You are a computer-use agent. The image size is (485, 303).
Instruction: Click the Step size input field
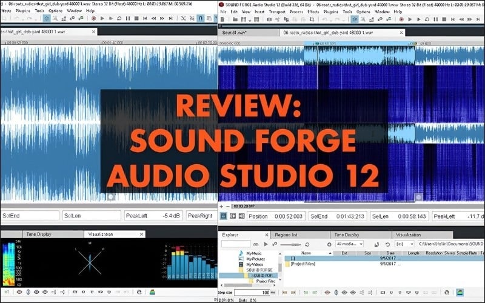tap(252, 293)
